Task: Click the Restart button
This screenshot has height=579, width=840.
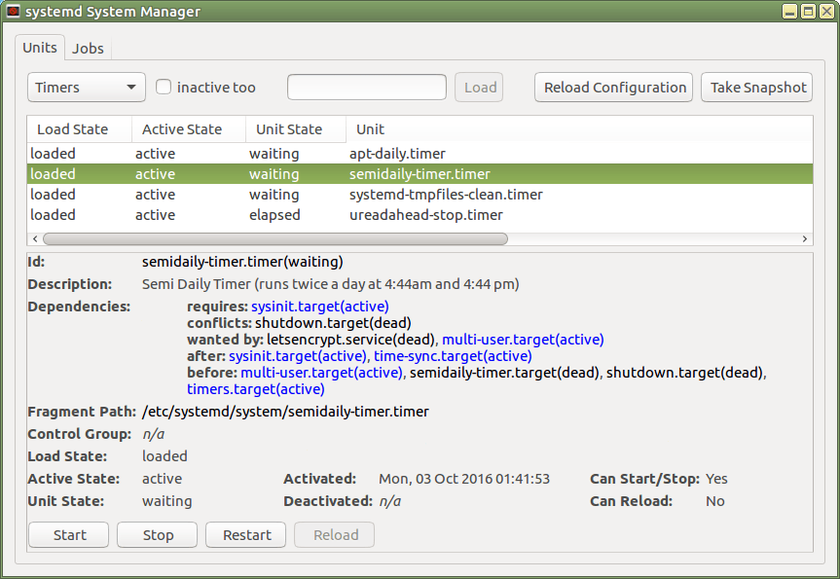Action: click(x=246, y=535)
